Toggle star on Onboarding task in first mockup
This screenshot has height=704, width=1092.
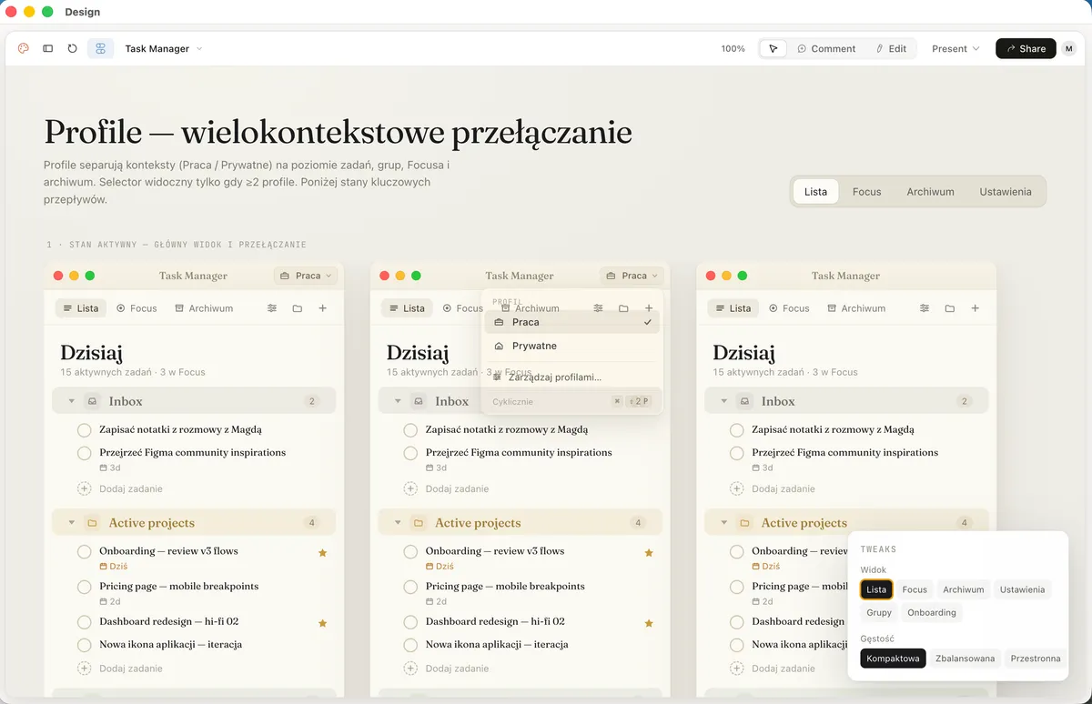(322, 552)
